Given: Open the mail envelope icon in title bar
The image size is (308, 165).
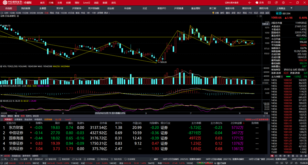Looking at the screenshot, I should pos(269,3).
